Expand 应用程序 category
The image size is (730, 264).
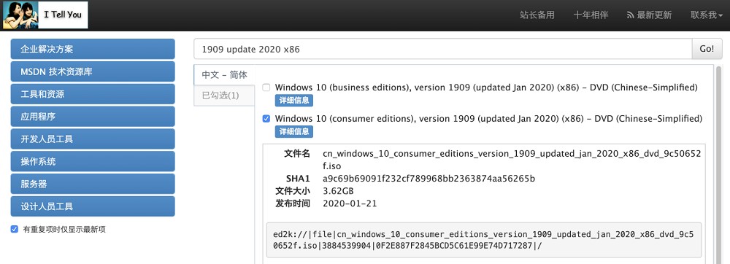93,117
